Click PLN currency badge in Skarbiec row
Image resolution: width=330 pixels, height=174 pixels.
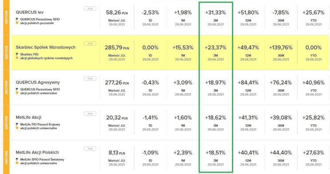coord(90,43)
